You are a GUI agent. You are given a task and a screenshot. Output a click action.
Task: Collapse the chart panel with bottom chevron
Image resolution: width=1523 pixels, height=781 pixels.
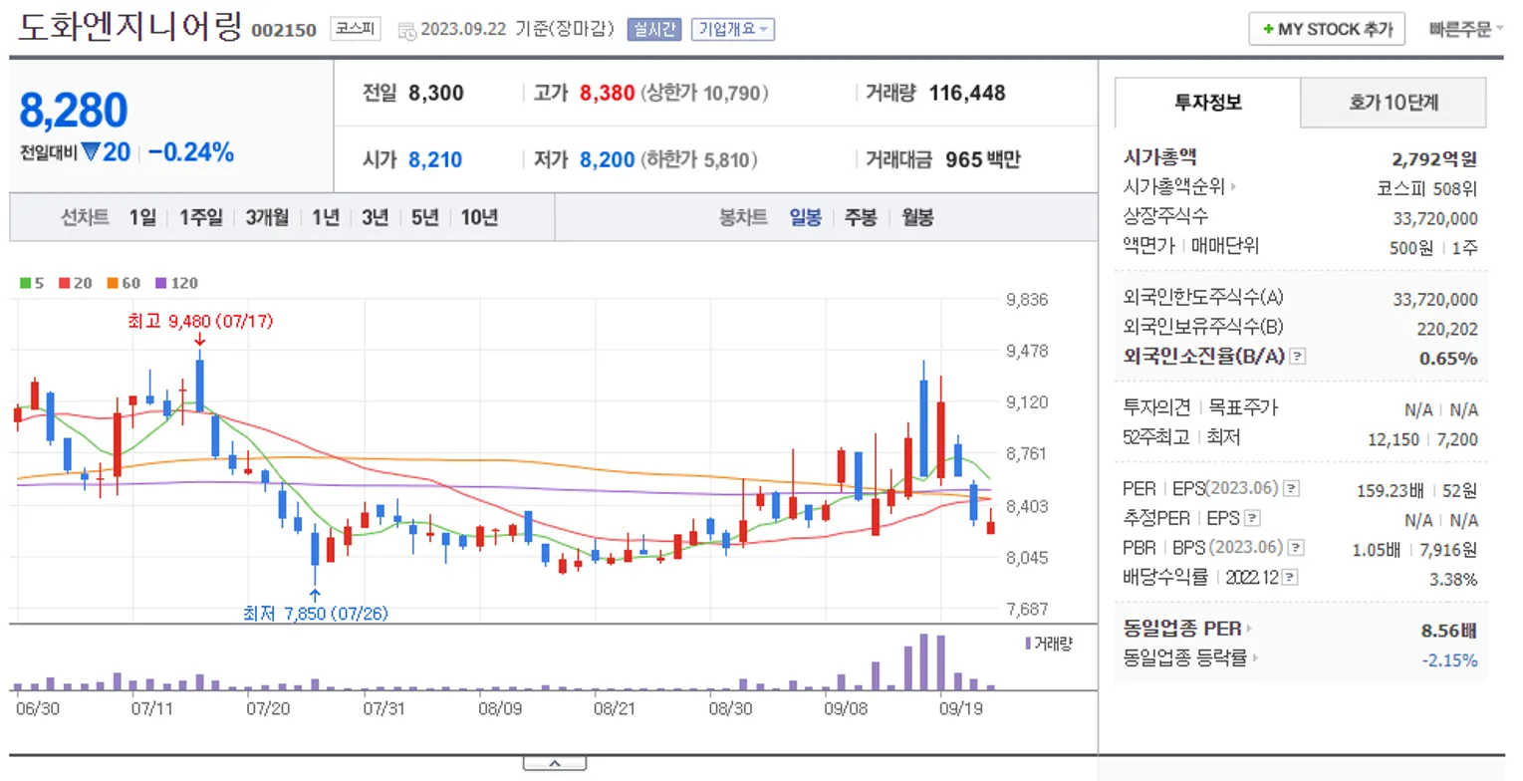click(x=555, y=764)
